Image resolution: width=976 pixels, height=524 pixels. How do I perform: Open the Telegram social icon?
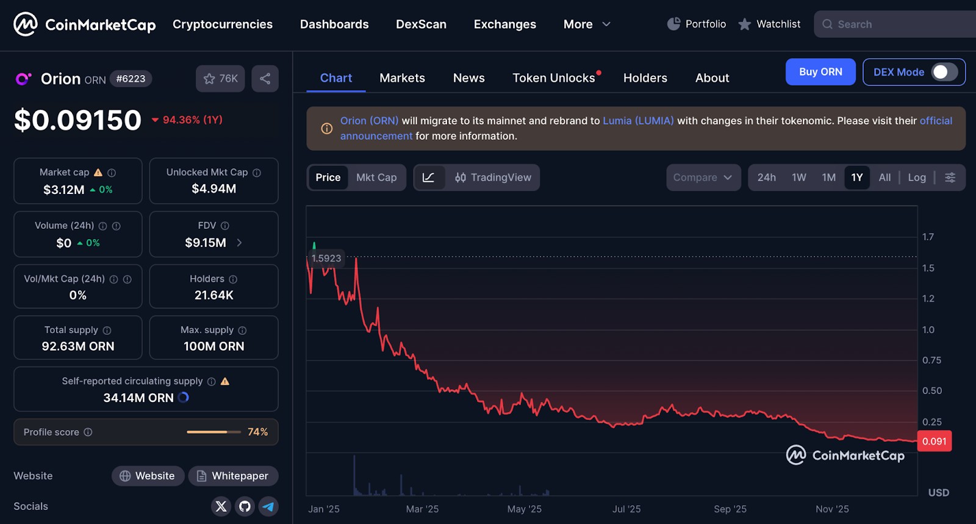click(268, 506)
